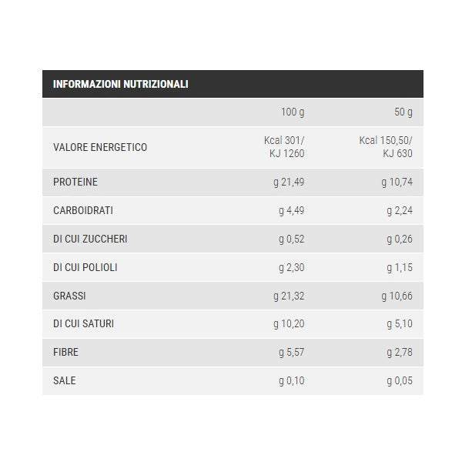Image resolution: width=462 pixels, height=462 pixels.
Task: Select the g 0,52 sugar value
Action: tap(292, 239)
